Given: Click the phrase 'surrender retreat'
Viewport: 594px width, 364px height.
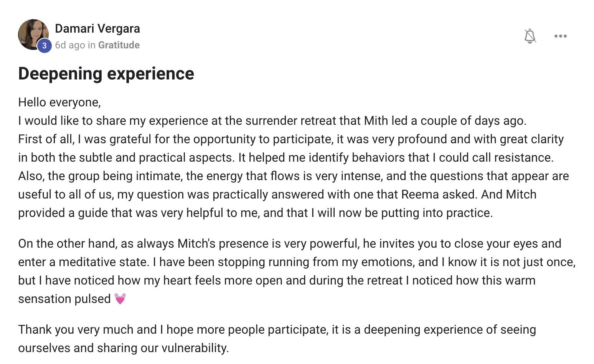Looking at the screenshot, I should [290, 121].
